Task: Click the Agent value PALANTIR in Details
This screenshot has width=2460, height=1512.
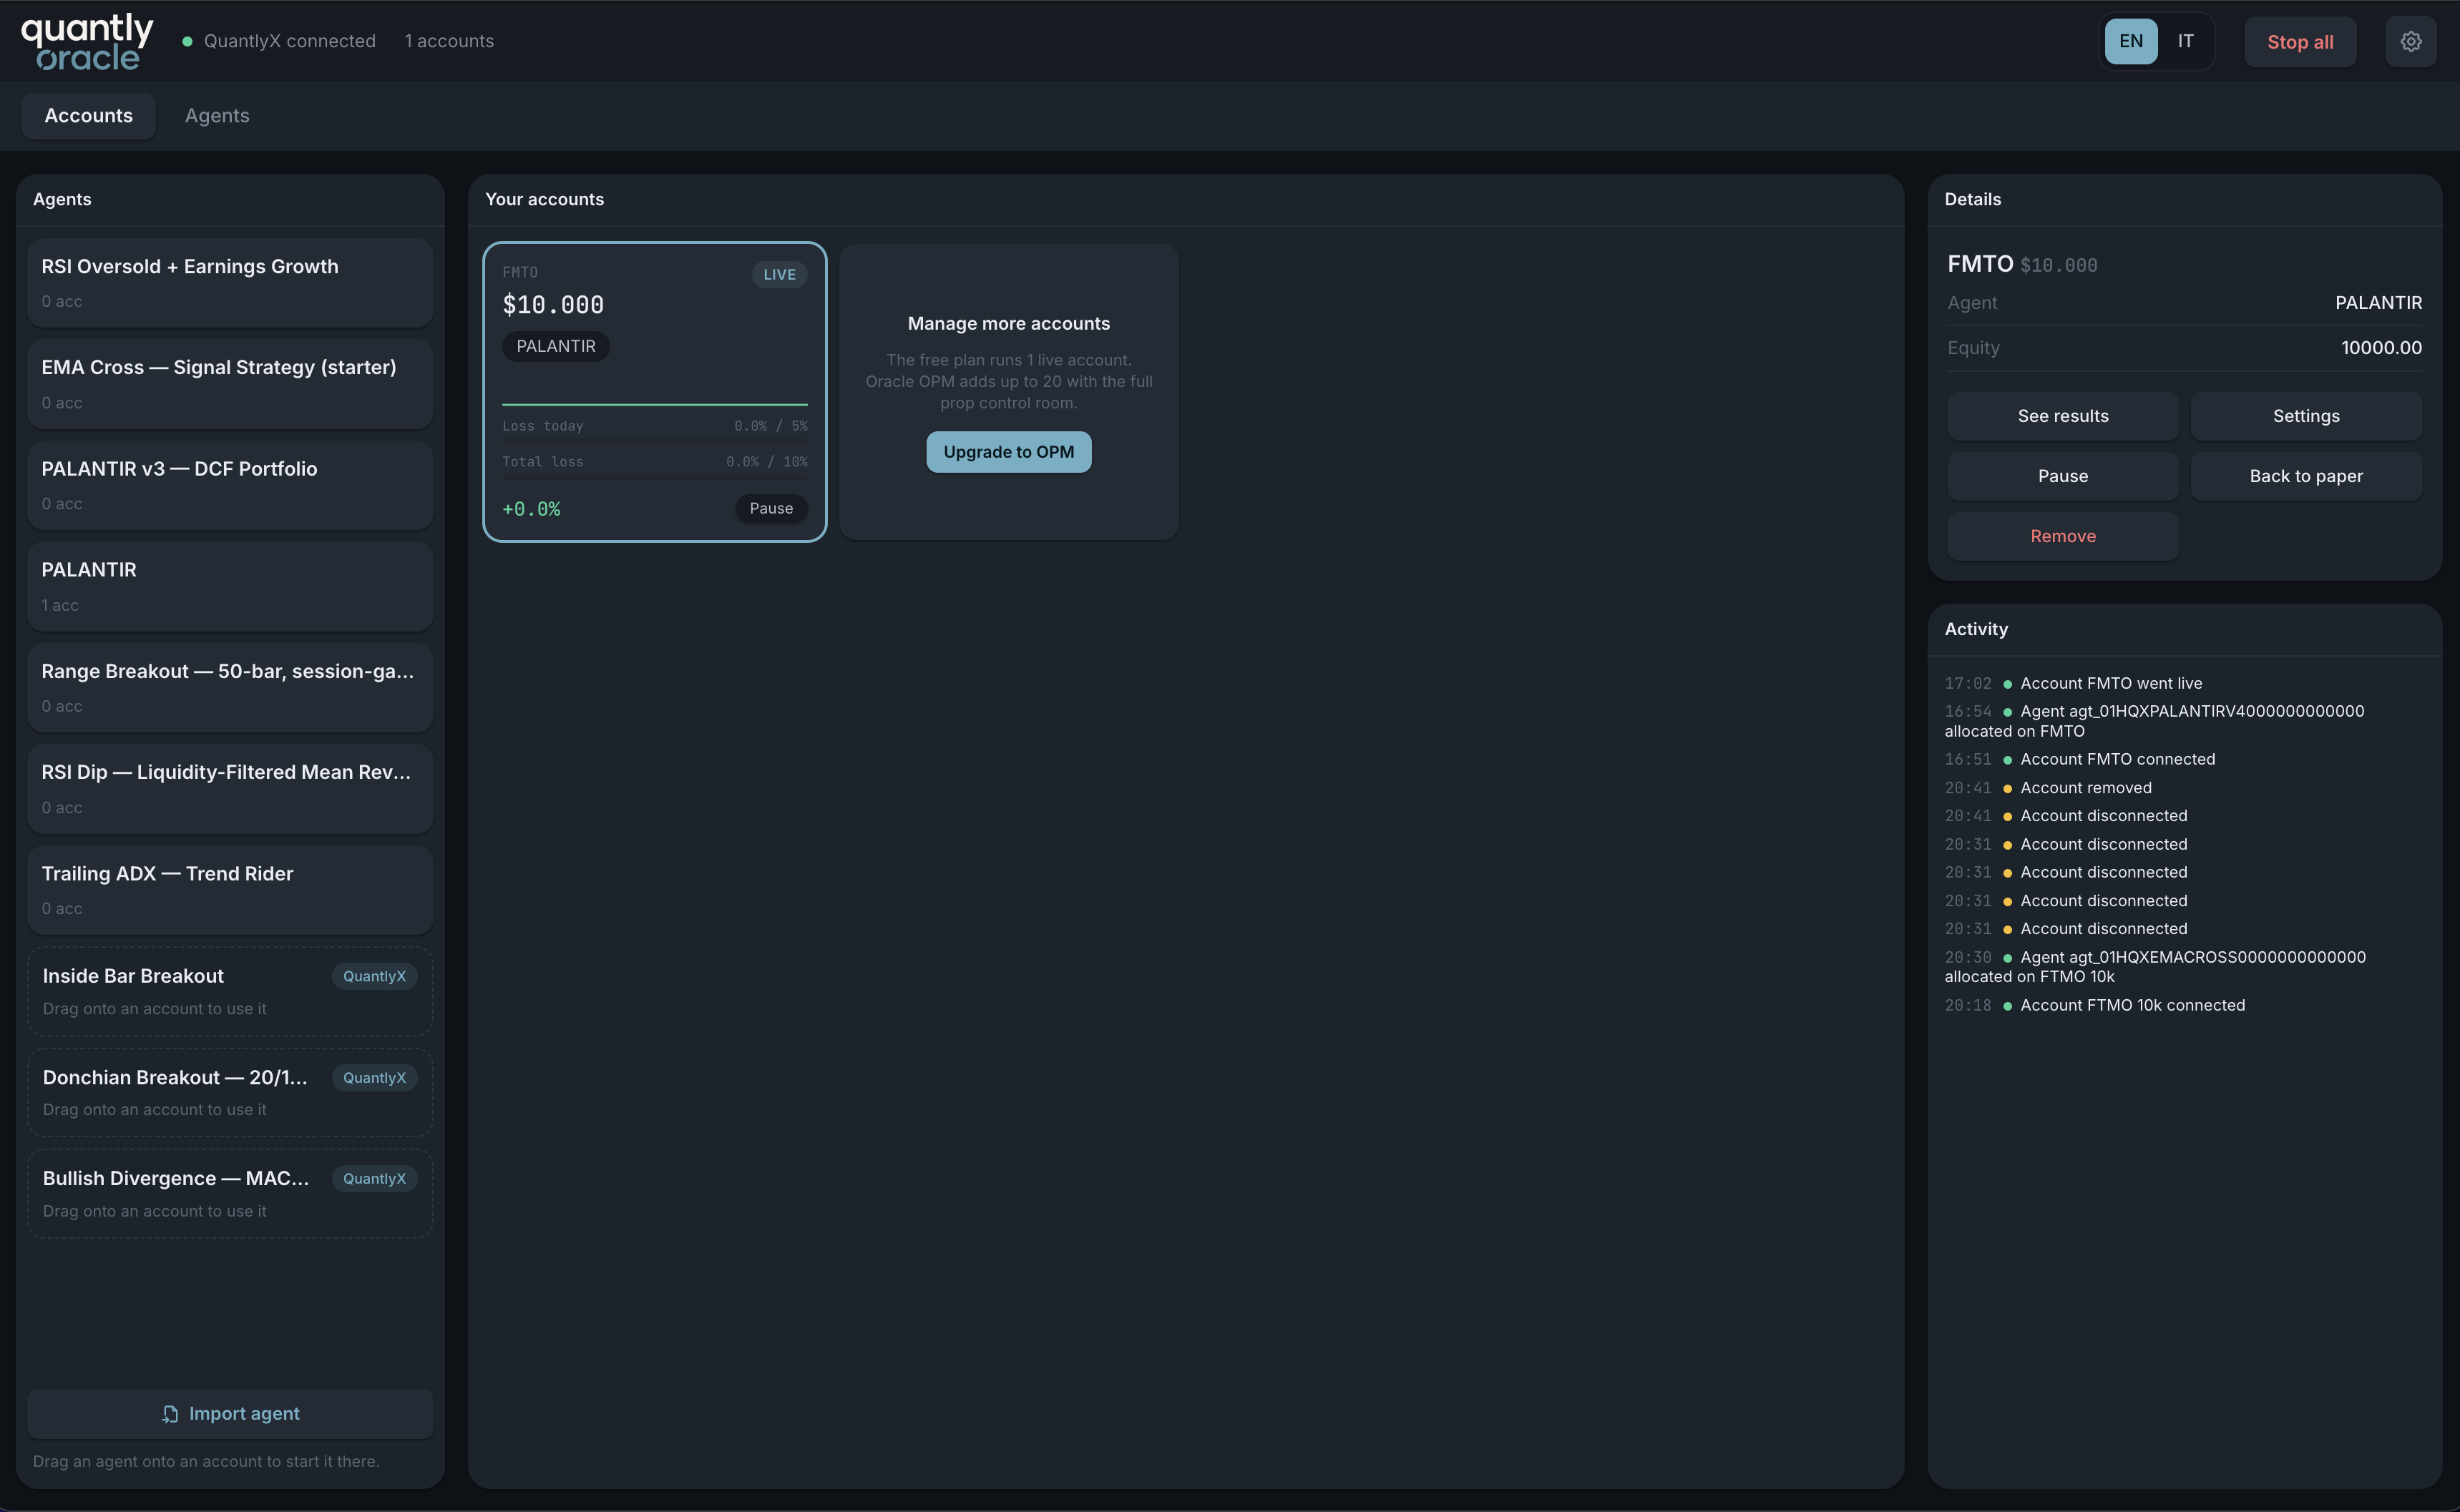Action: (x=2378, y=303)
